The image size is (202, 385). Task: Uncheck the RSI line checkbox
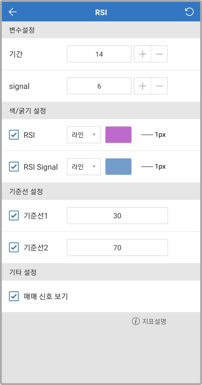(x=14, y=135)
